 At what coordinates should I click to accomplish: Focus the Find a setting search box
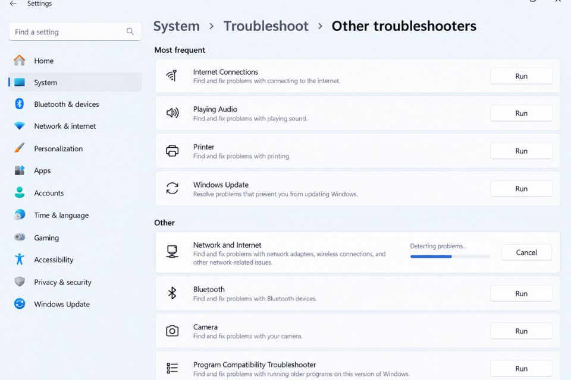click(x=75, y=31)
